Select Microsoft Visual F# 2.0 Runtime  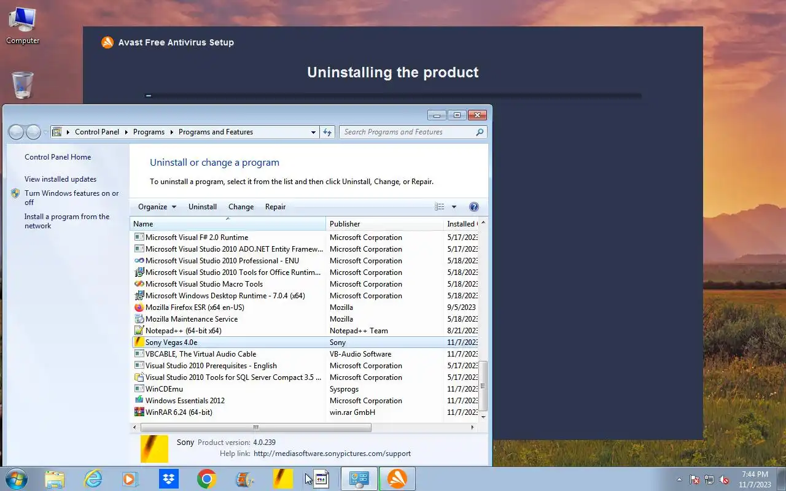pyautogui.click(x=305, y=238)
